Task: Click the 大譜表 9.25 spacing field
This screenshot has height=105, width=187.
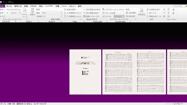Action: pos(51,16)
